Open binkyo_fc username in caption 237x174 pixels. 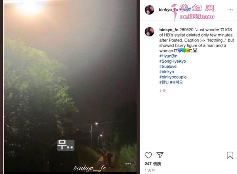169,30
